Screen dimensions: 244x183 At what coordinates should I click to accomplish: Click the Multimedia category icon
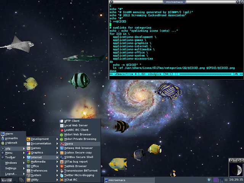(x=28, y=162)
